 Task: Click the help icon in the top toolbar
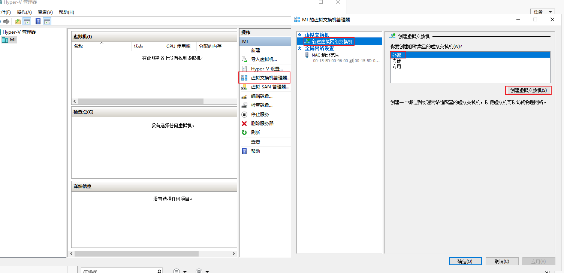pos(37,21)
